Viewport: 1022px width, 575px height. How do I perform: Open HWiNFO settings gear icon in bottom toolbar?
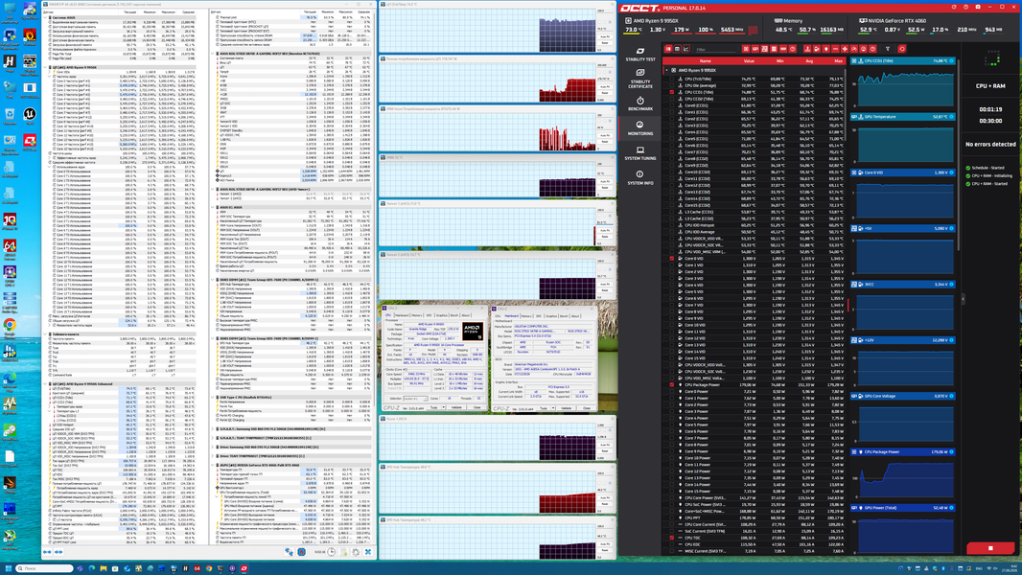coord(356,552)
